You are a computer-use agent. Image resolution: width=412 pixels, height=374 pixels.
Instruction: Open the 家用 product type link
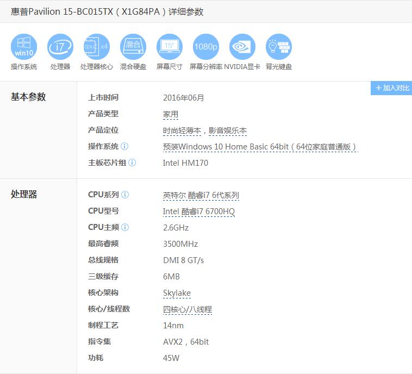coord(171,115)
